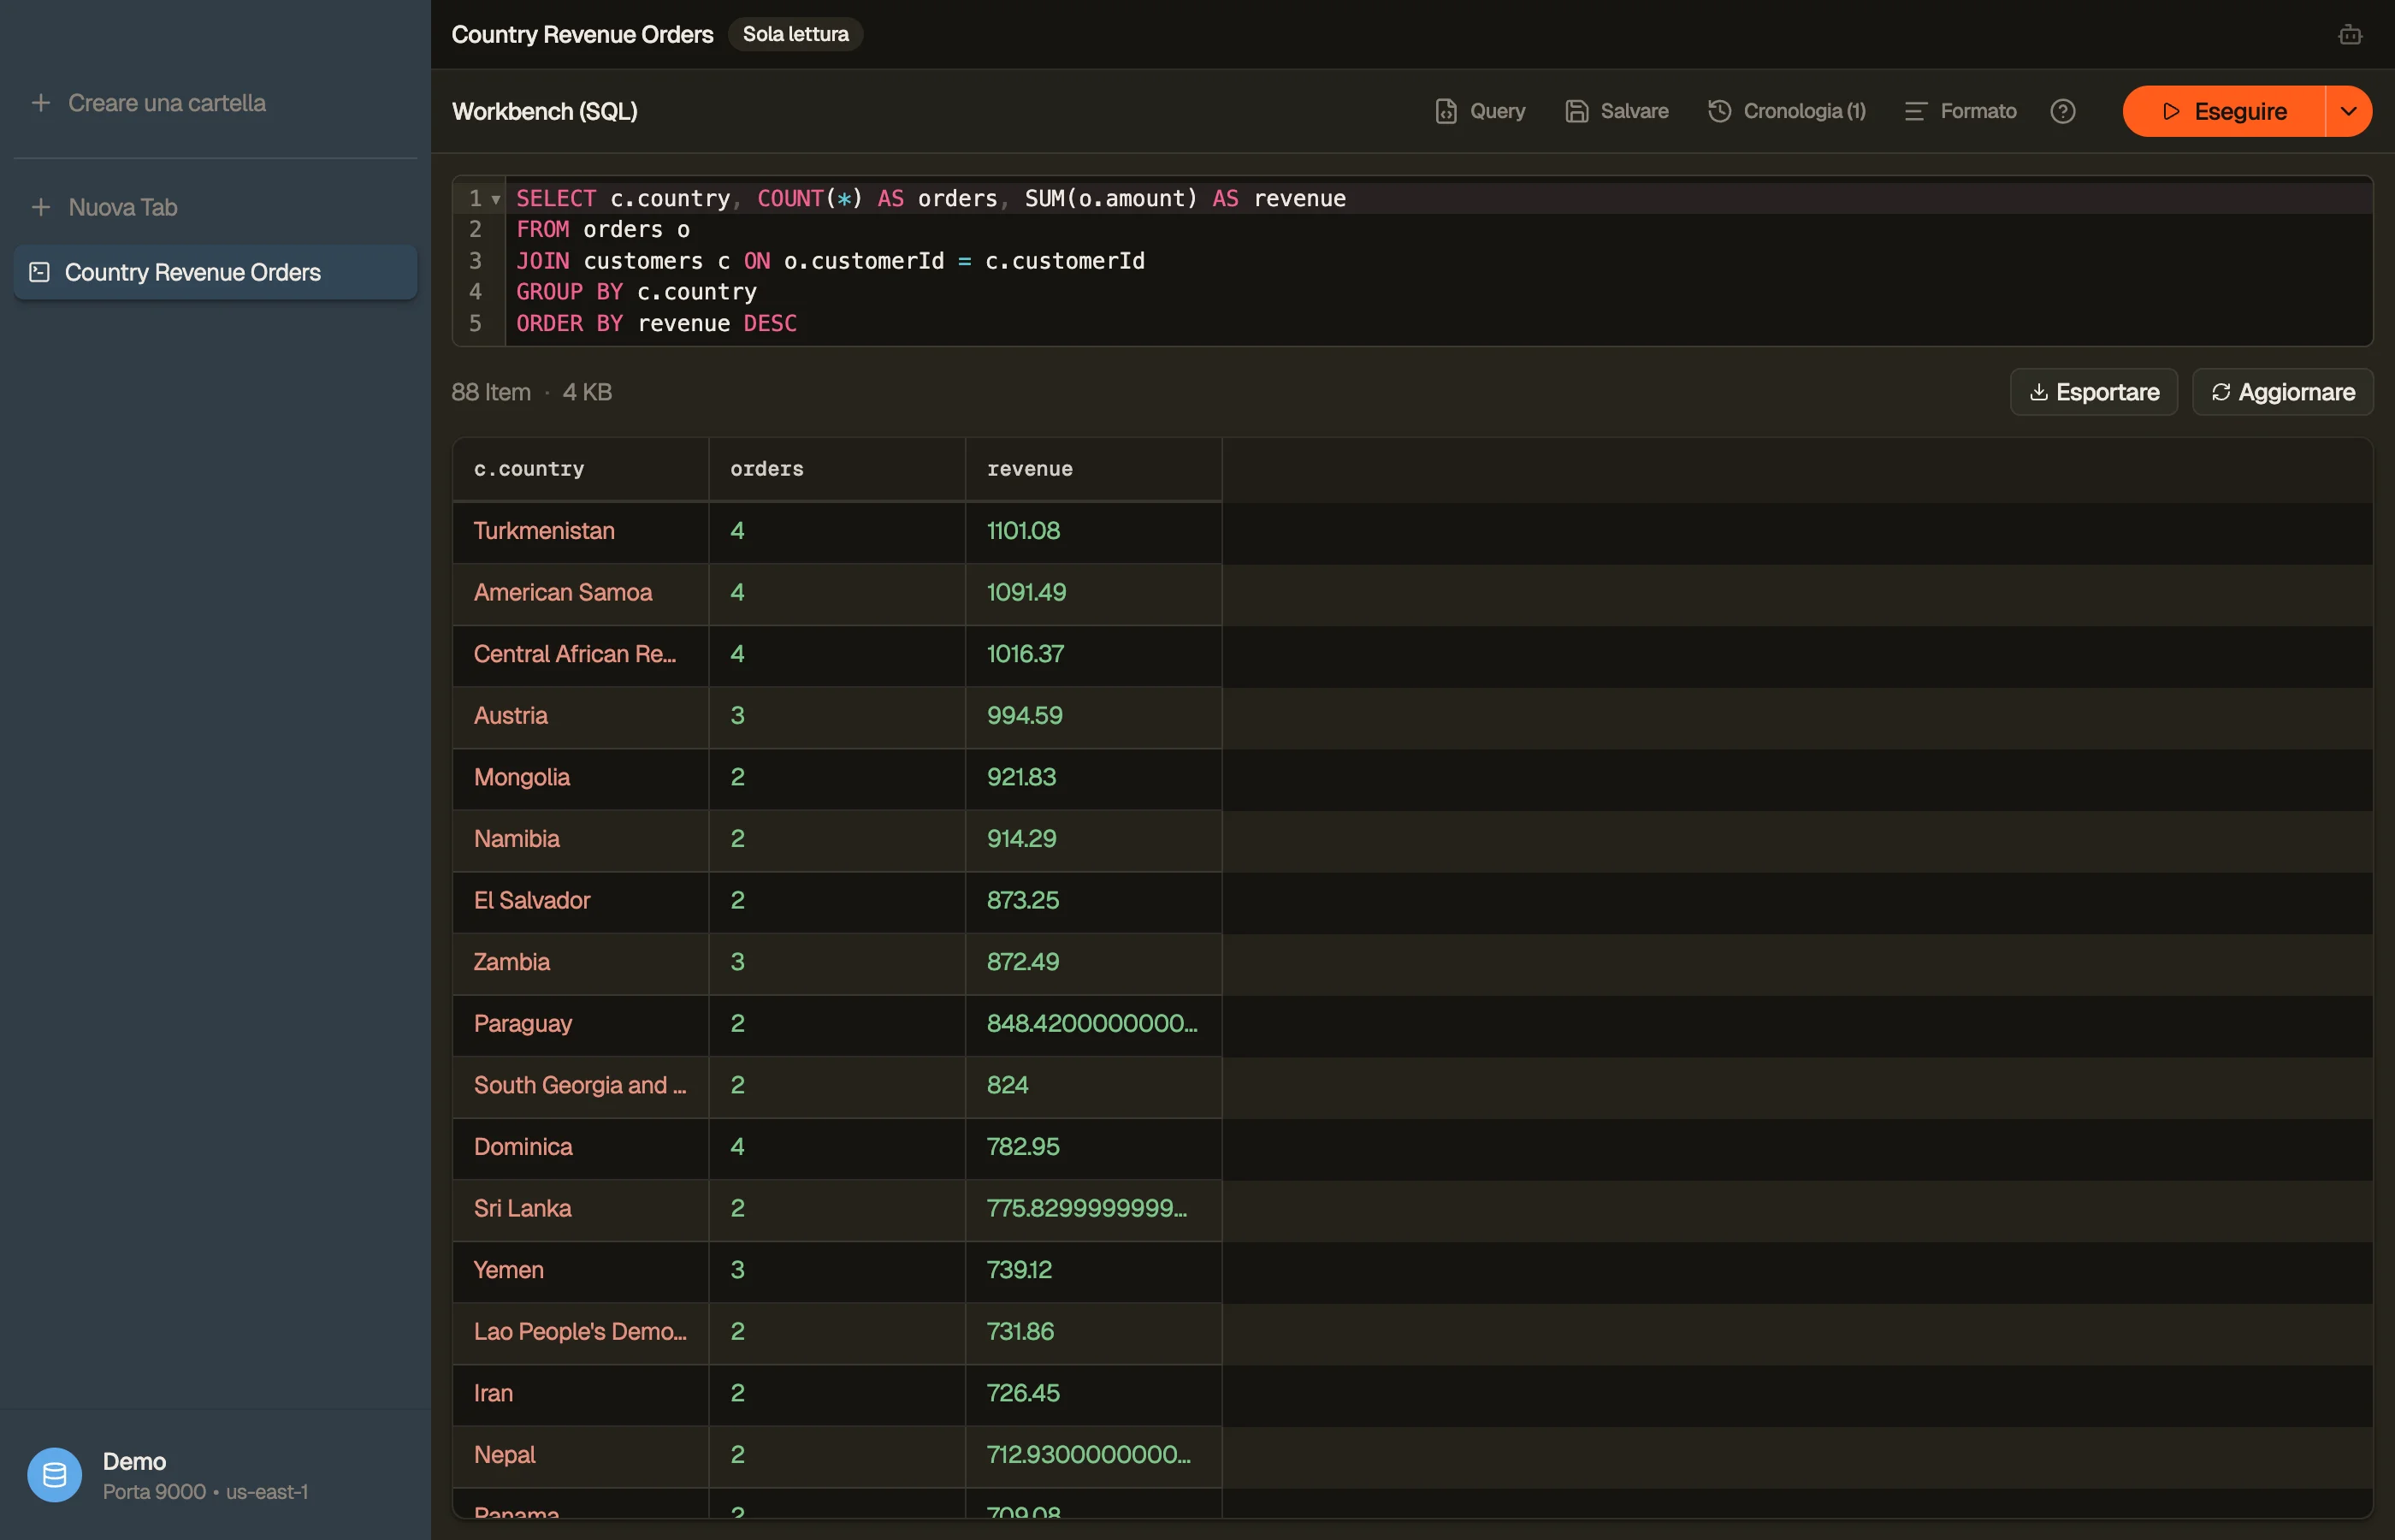
Task: Refresh results with Aggiornare
Action: click(x=2283, y=392)
